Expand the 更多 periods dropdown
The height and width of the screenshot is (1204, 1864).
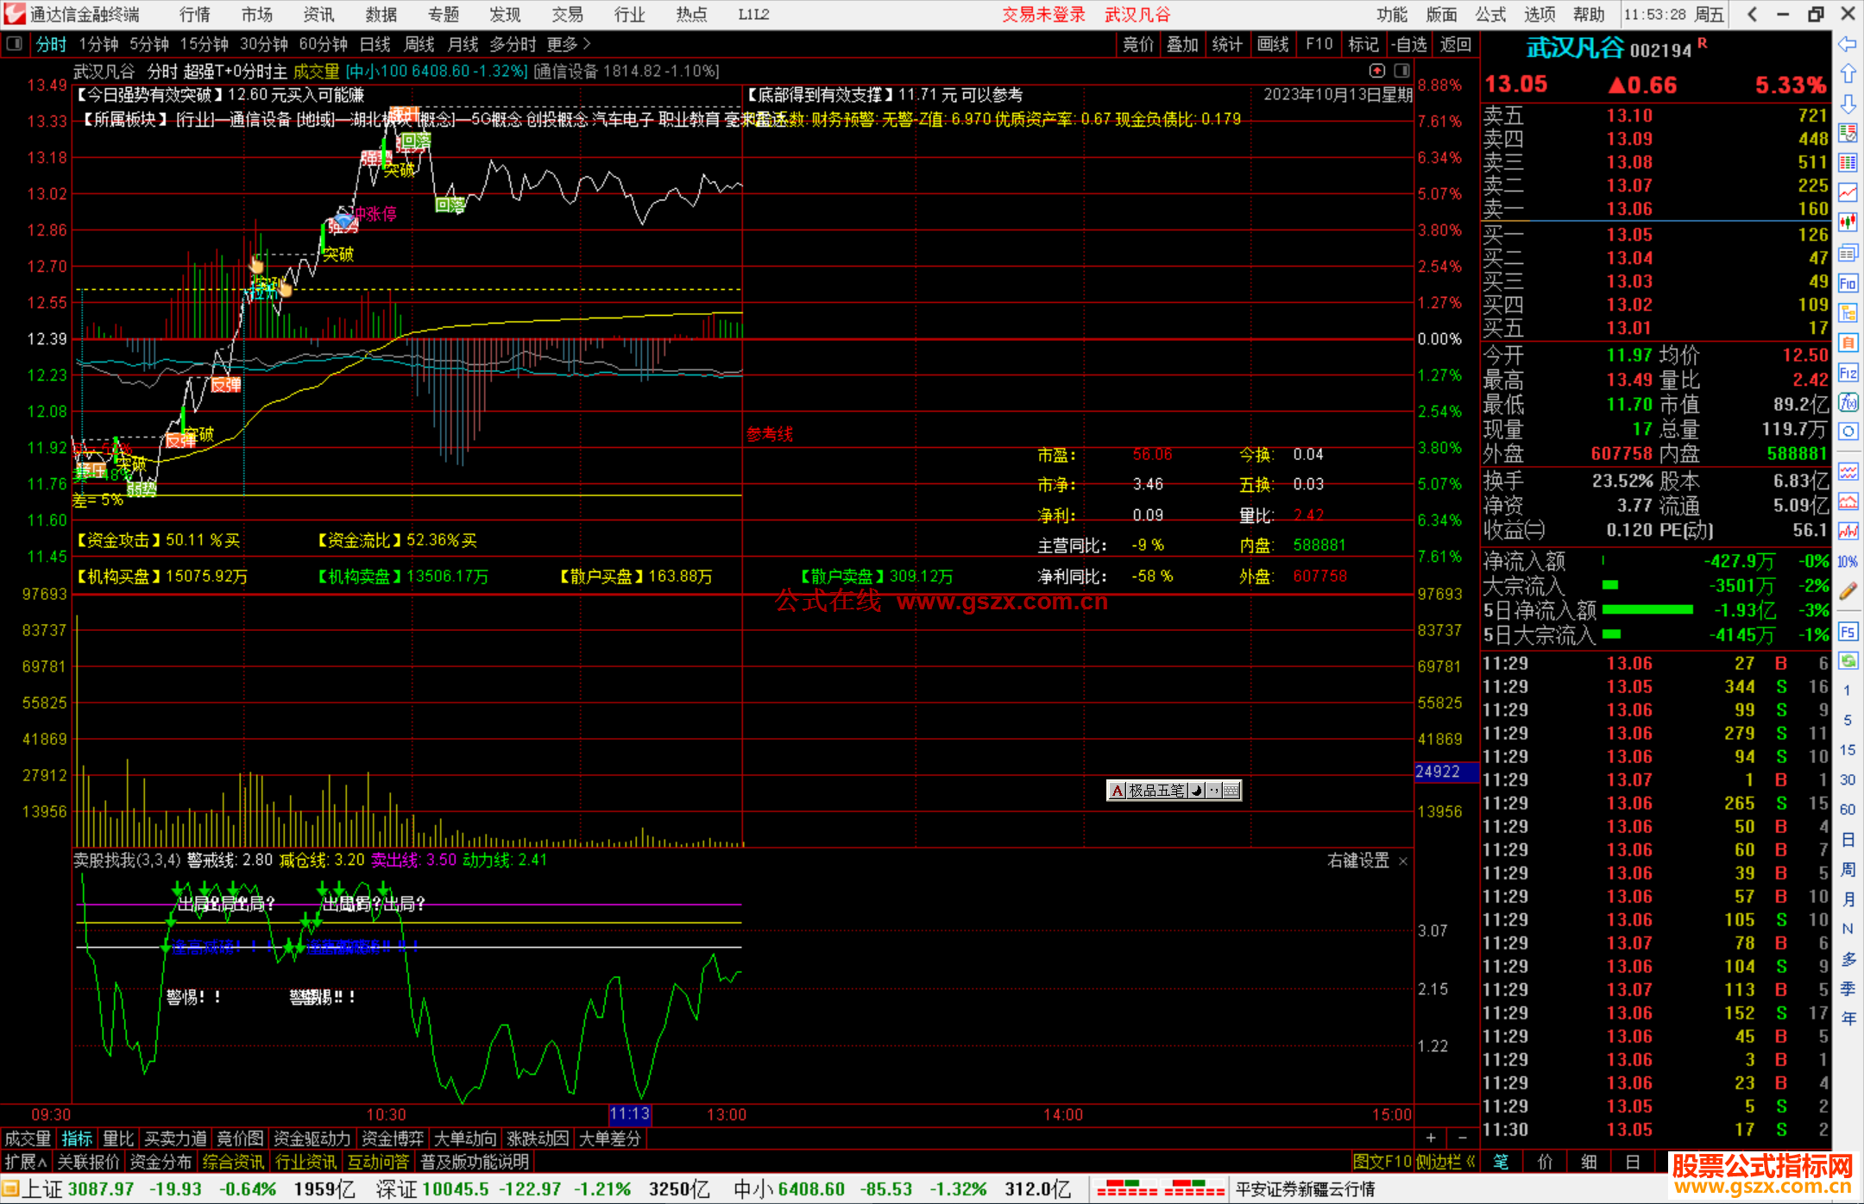pyautogui.click(x=569, y=44)
